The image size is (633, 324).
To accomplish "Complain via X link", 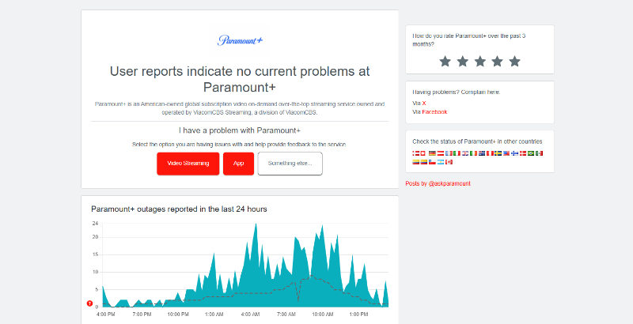I will click(424, 104).
